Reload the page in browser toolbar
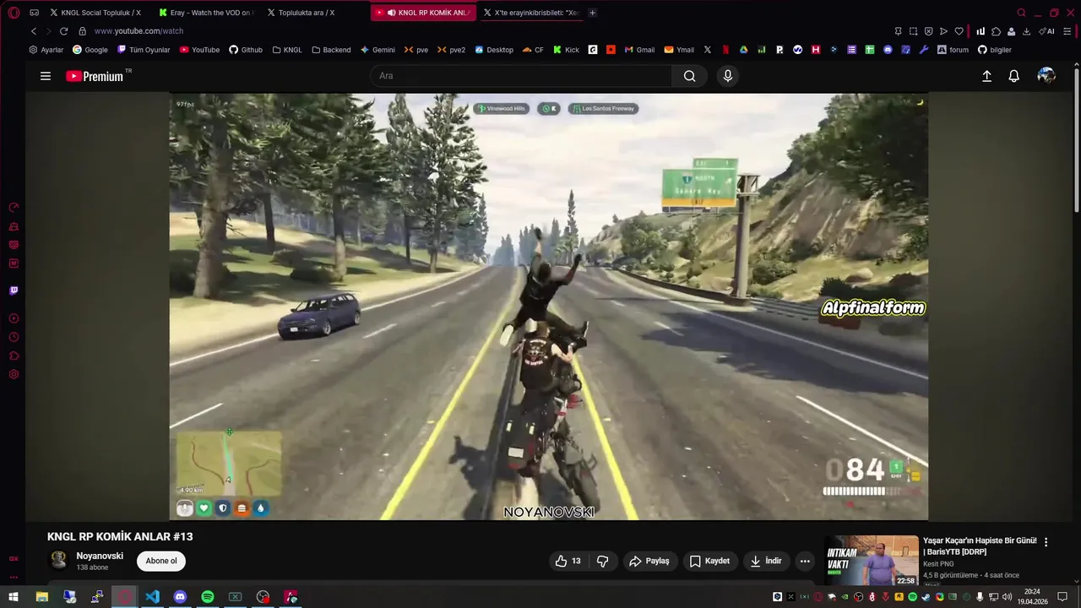Image resolution: width=1081 pixels, height=608 pixels. [63, 31]
